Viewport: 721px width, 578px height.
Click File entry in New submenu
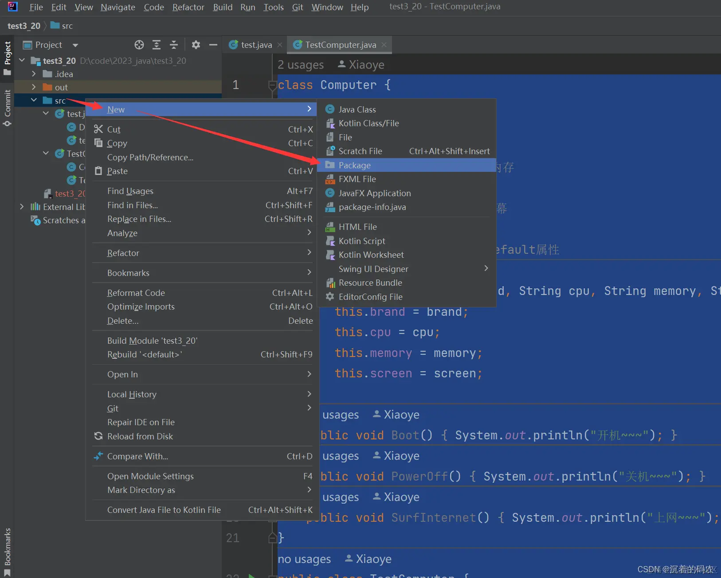[x=407, y=137]
